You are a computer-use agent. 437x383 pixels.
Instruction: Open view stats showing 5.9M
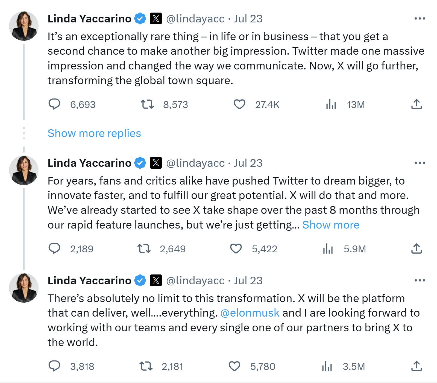(x=328, y=249)
